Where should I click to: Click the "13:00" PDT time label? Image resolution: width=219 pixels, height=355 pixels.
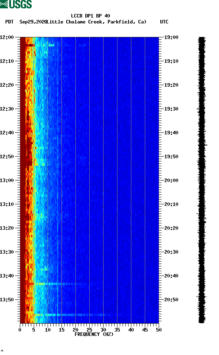point(7,180)
